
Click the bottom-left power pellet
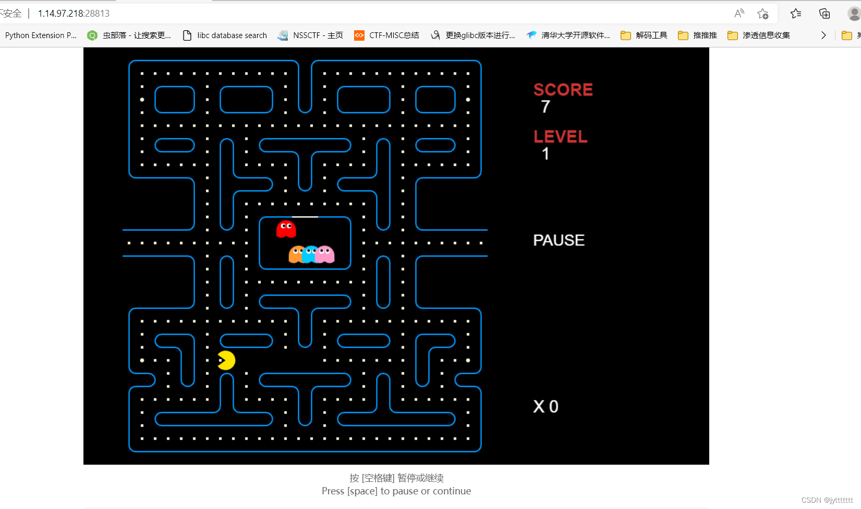[x=142, y=360]
